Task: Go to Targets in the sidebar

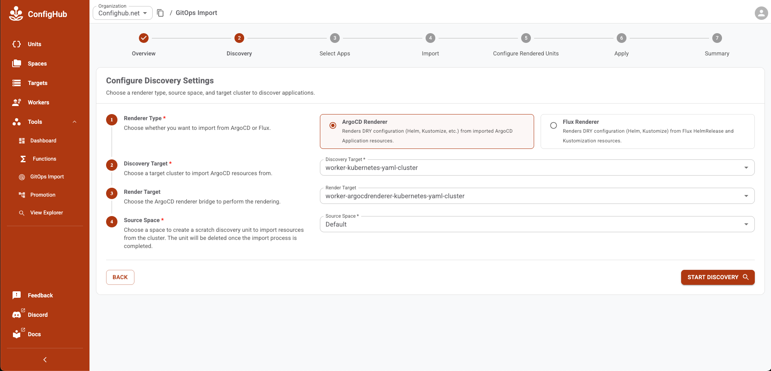Action: point(38,83)
